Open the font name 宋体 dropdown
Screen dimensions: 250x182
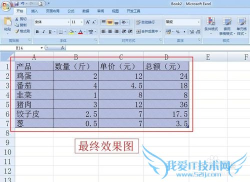click(68, 22)
